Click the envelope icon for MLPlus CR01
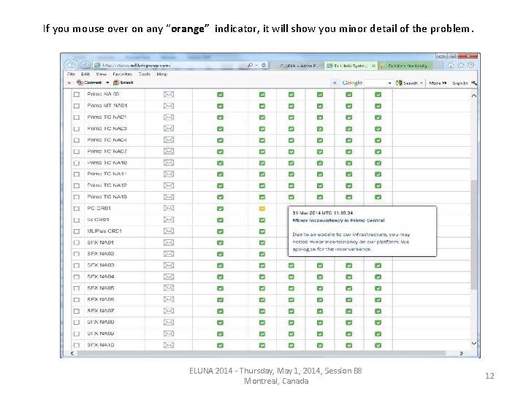 (x=169, y=231)
